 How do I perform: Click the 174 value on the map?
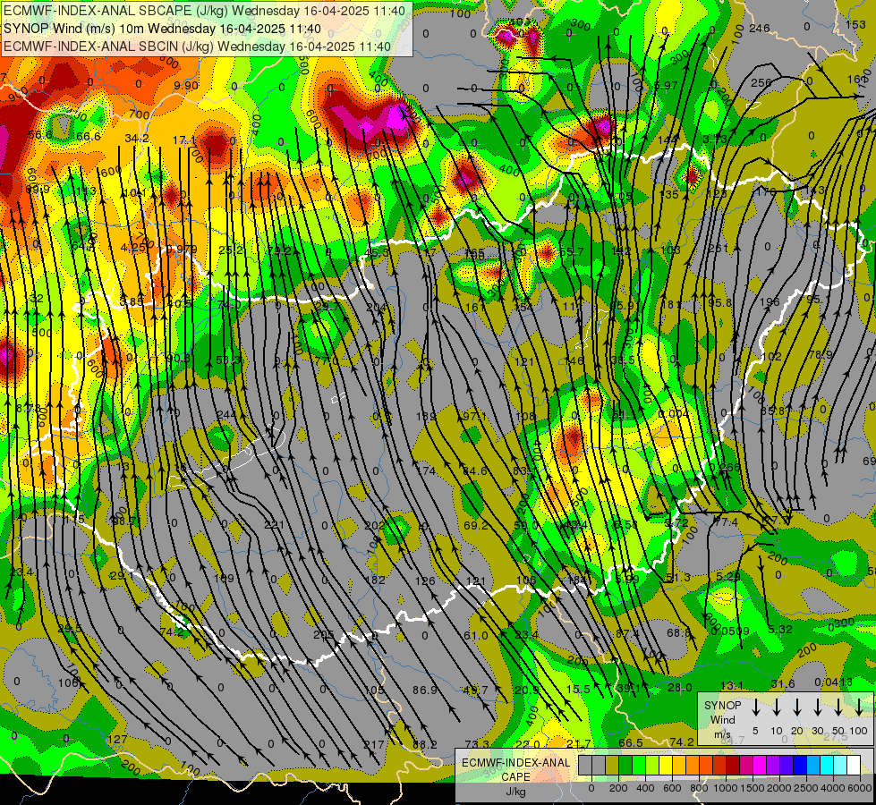pyautogui.click(x=426, y=471)
